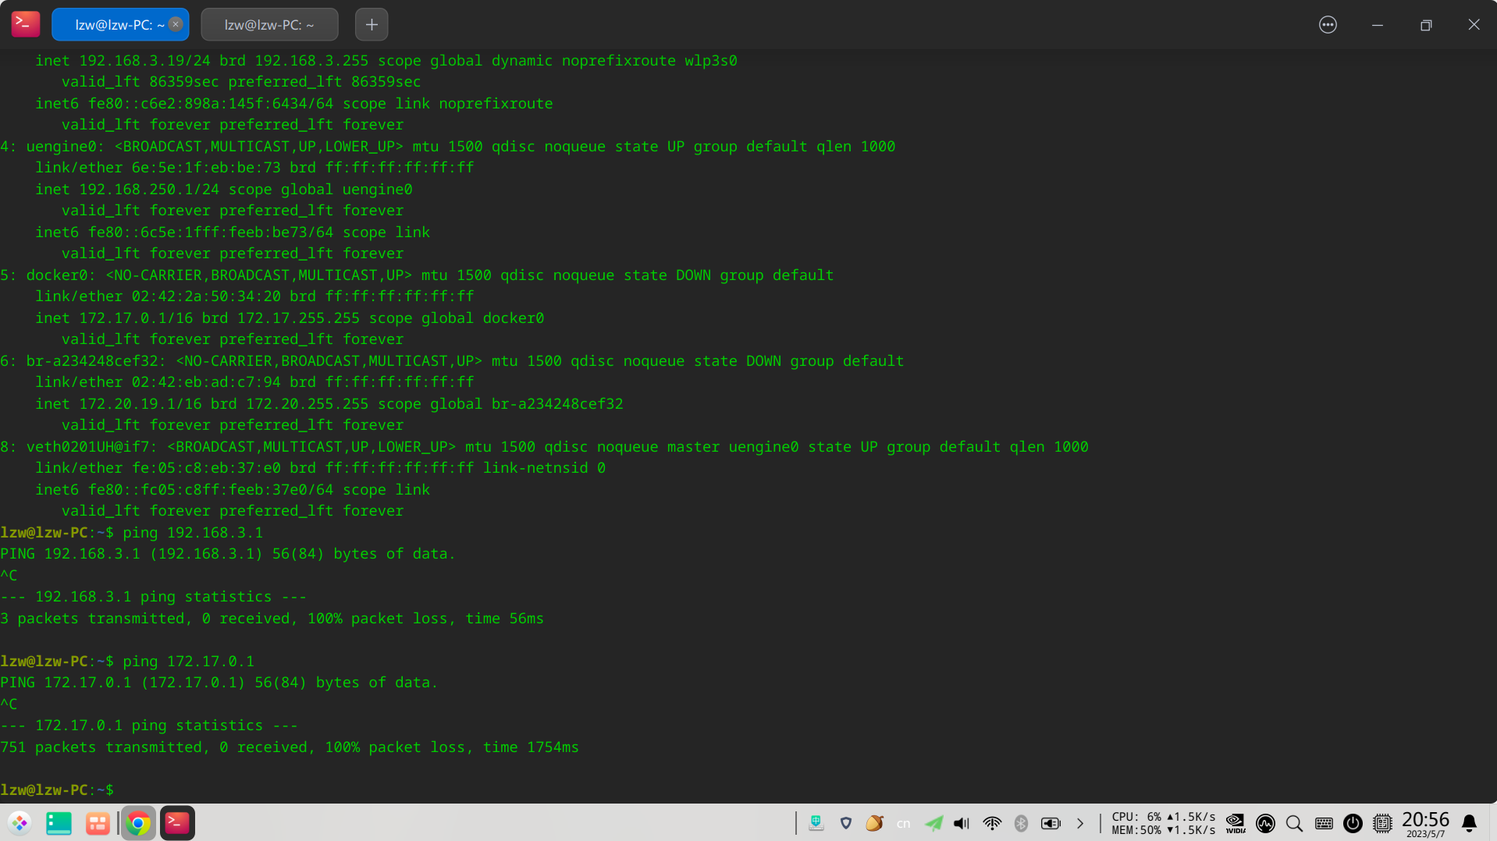Click the teal show desktop dock icon
Screen dimensions: 1497x841
59,823
